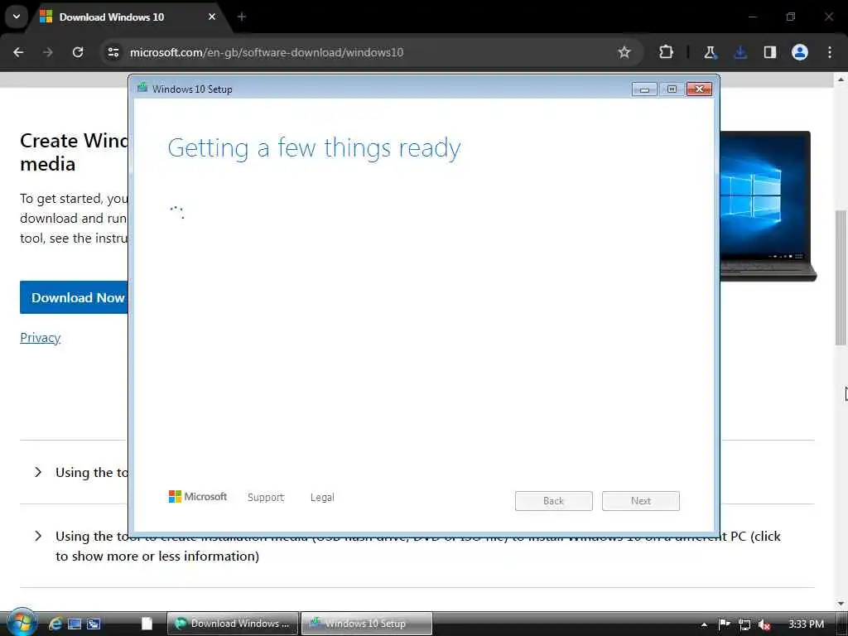
Task: Click Chrome window minimize button
Action: (752, 17)
